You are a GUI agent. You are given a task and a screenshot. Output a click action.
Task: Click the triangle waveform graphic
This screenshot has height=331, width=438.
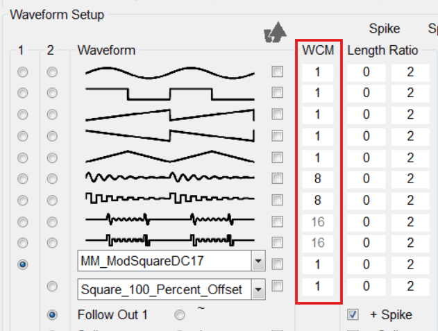[x=170, y=157]
